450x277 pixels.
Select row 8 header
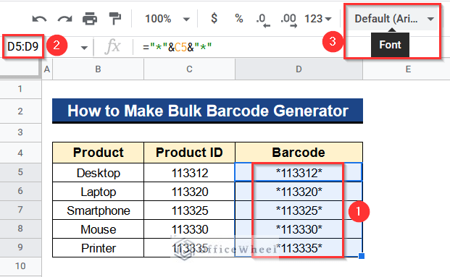click(x=20, y=229)
